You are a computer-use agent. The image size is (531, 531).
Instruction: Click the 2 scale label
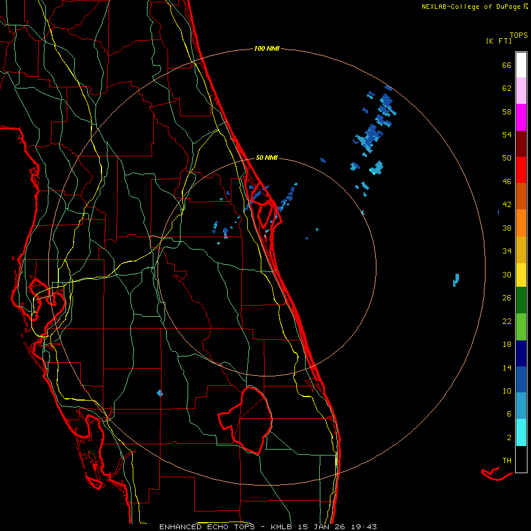click(x=509, y=438)
